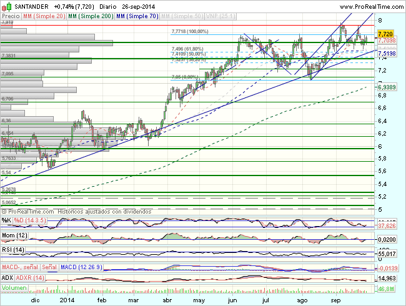406x306 pixels.
Task: Click the RSI (14) indicator label
Action: click(14, 249)
